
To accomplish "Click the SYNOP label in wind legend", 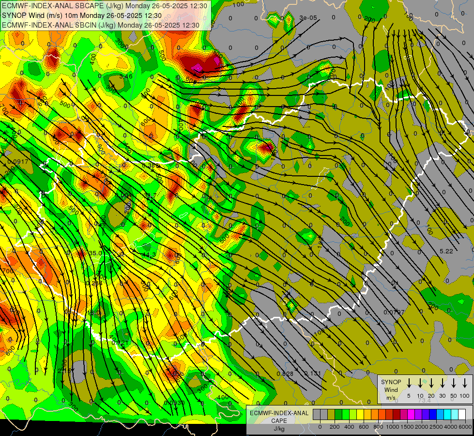I will 391,382.
